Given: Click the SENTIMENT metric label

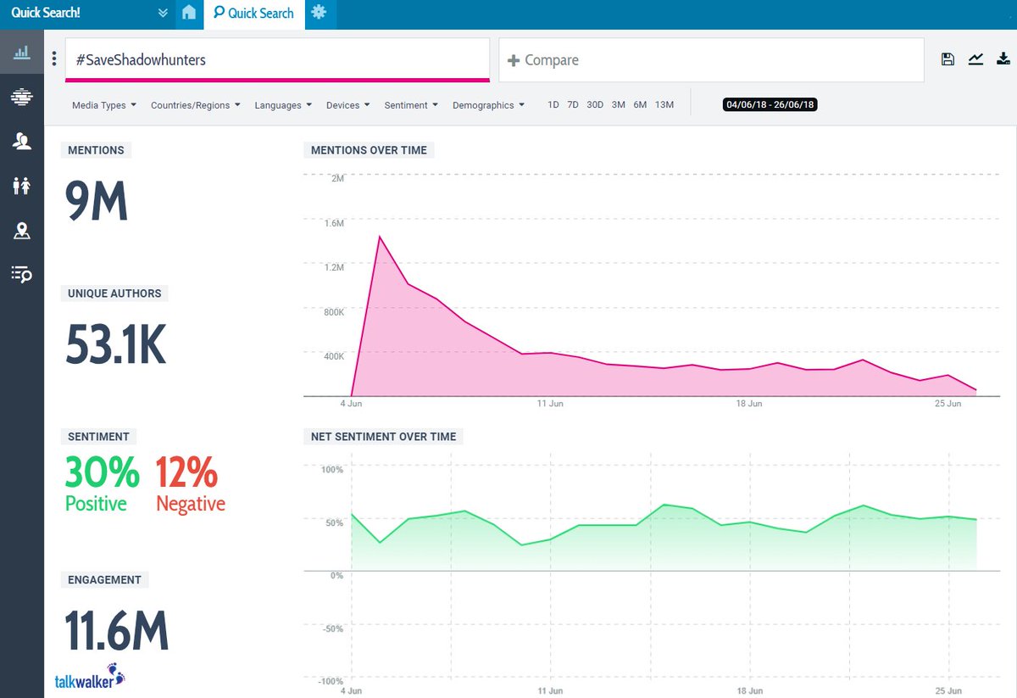Looking at the screenshot, I should [x=98, y=437].
